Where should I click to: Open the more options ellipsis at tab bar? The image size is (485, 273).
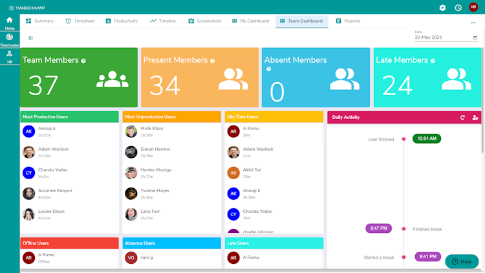[x=473, y=23]
